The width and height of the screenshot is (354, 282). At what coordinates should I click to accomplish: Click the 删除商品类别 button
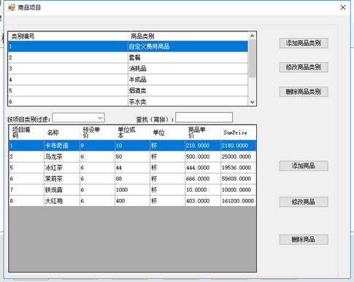point(304,92)
